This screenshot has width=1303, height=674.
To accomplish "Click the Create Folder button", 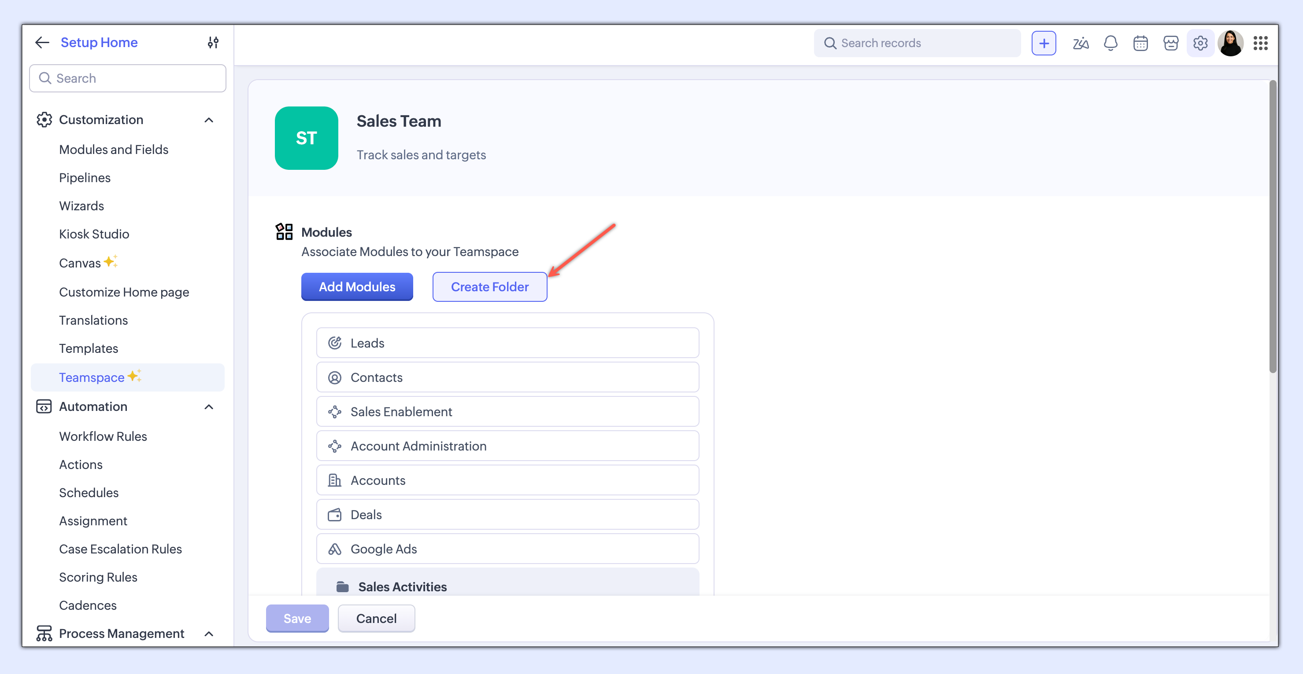I will pyautogui.click(x=489, y=287).
